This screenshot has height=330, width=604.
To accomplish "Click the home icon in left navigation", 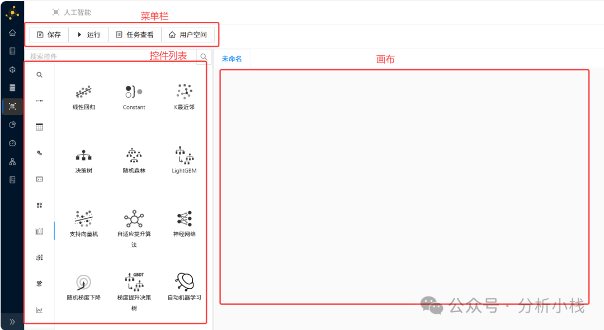I will pyautogui.click(x=12, y=33).
